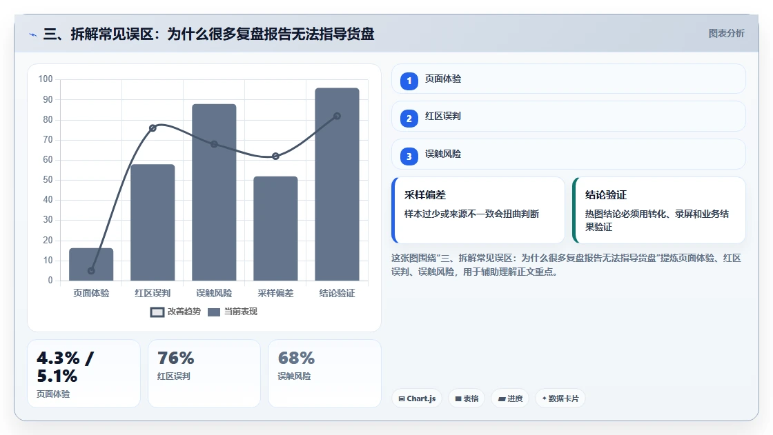The width and height of the screenshot is (773, 435).
Task: Open the 红区误判 list item
Action: pos(569,117)
